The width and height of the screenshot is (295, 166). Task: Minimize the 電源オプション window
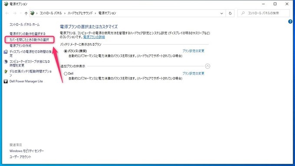263,4
